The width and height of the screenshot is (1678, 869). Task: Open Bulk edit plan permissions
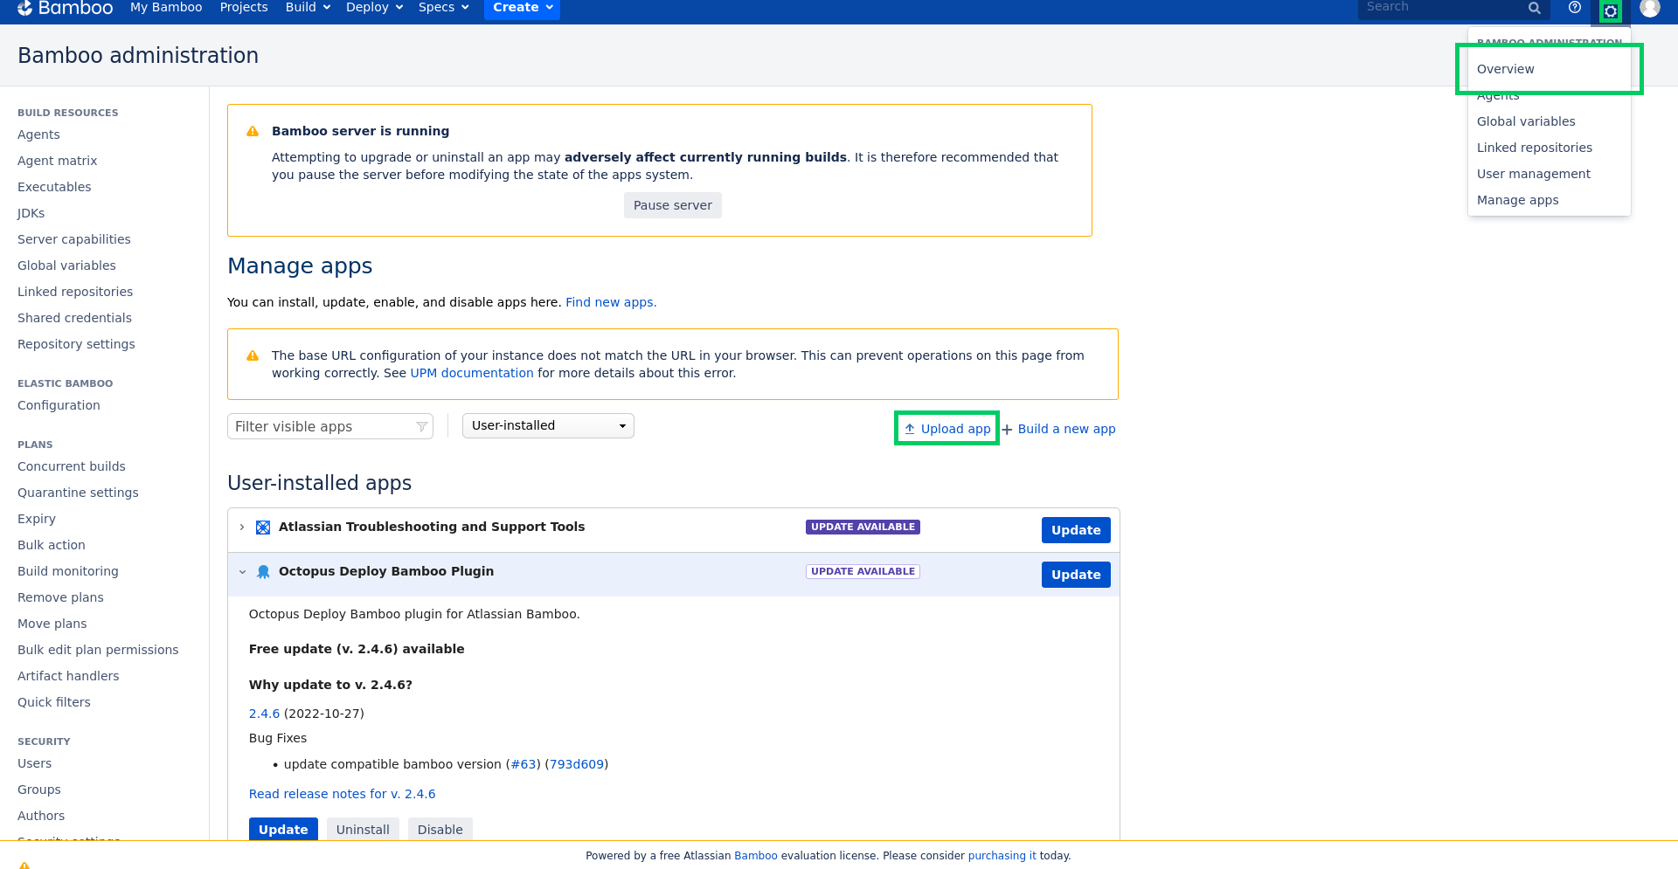point(98,650)
